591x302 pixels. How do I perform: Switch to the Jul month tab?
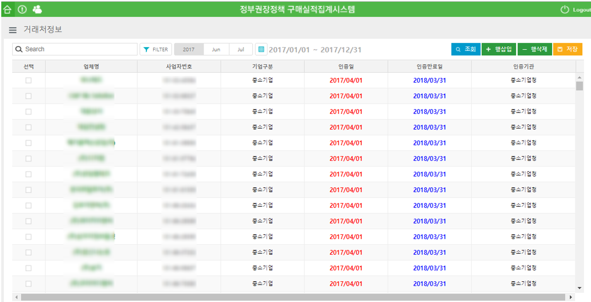(x=241, y=49)
